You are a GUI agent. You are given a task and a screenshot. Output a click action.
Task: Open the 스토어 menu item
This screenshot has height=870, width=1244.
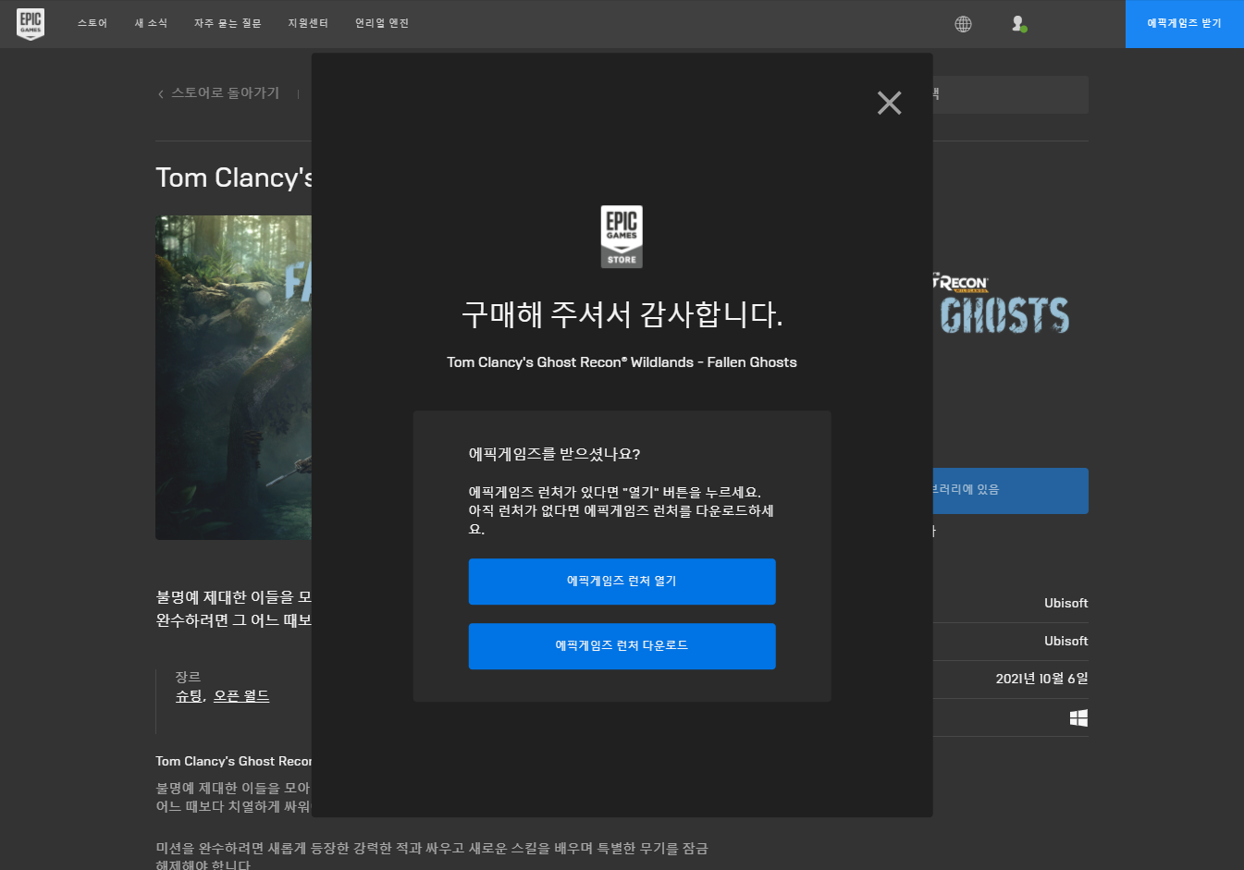coord(92,23)
